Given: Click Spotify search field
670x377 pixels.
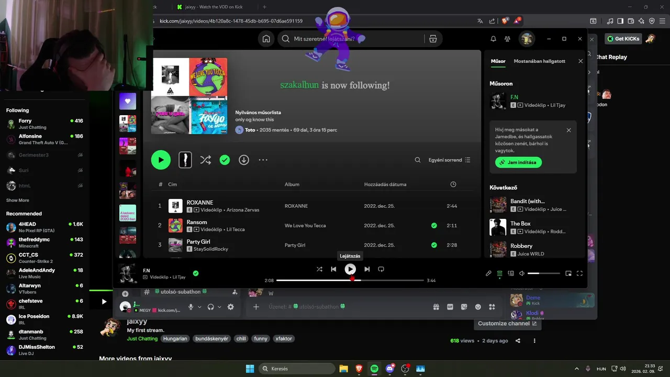Looking at the screenshot, I should [x=351, y=39].
